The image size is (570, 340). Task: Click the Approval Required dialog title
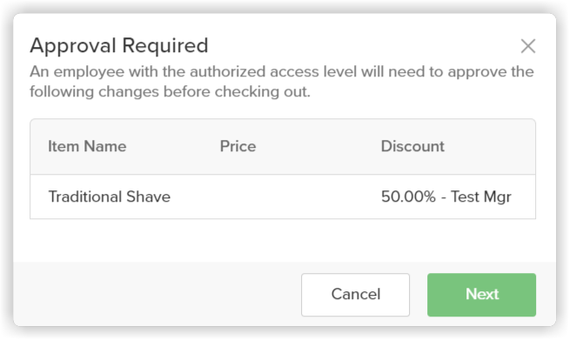119,46
